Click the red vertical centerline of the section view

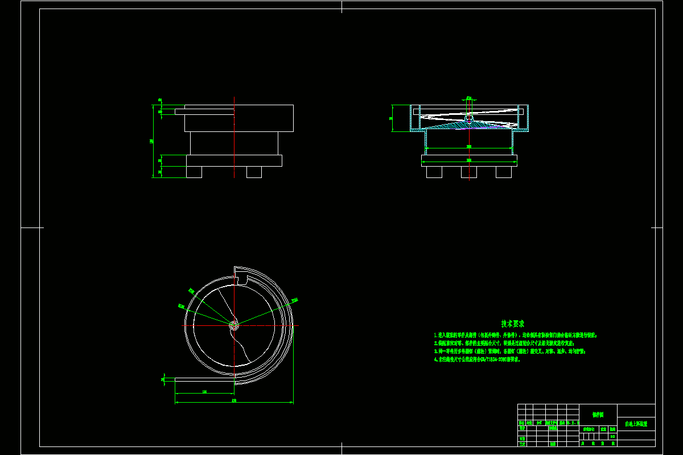click(x=469, y=139)
